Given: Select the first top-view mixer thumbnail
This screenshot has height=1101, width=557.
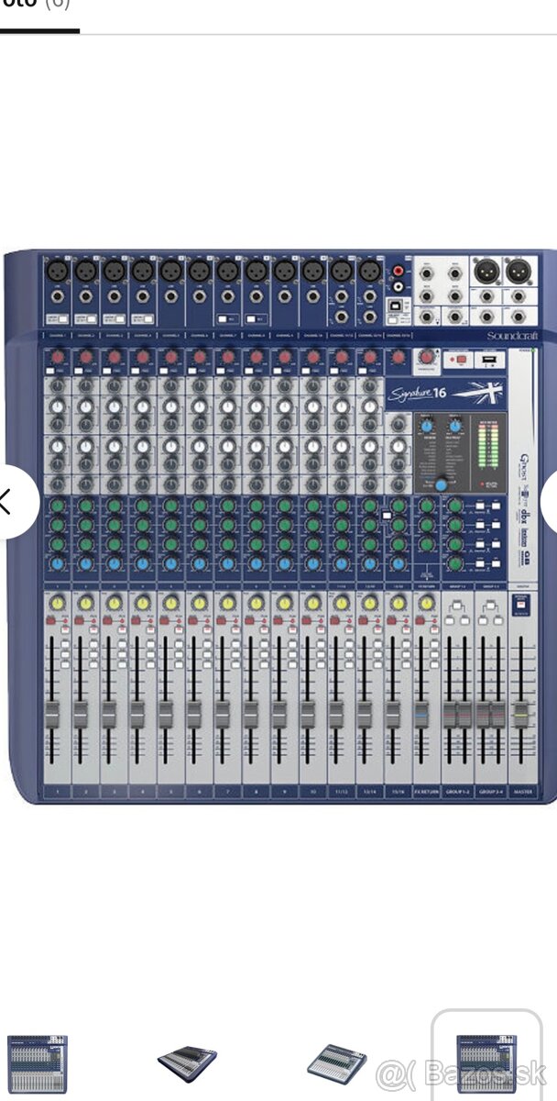Looking at the screenshot, I should [x=38, y=1062].
